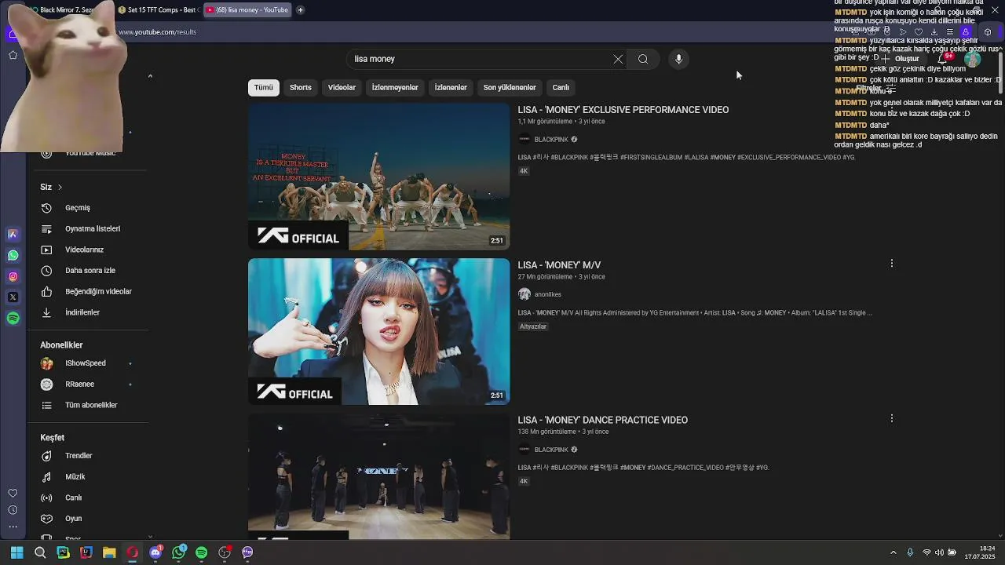Select the İzlenenler filter chip
The image size is (1005, 565).
coord(451,87)
